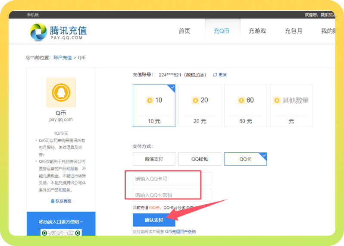Click the refresh icon beside 更换

pos(215,75)
